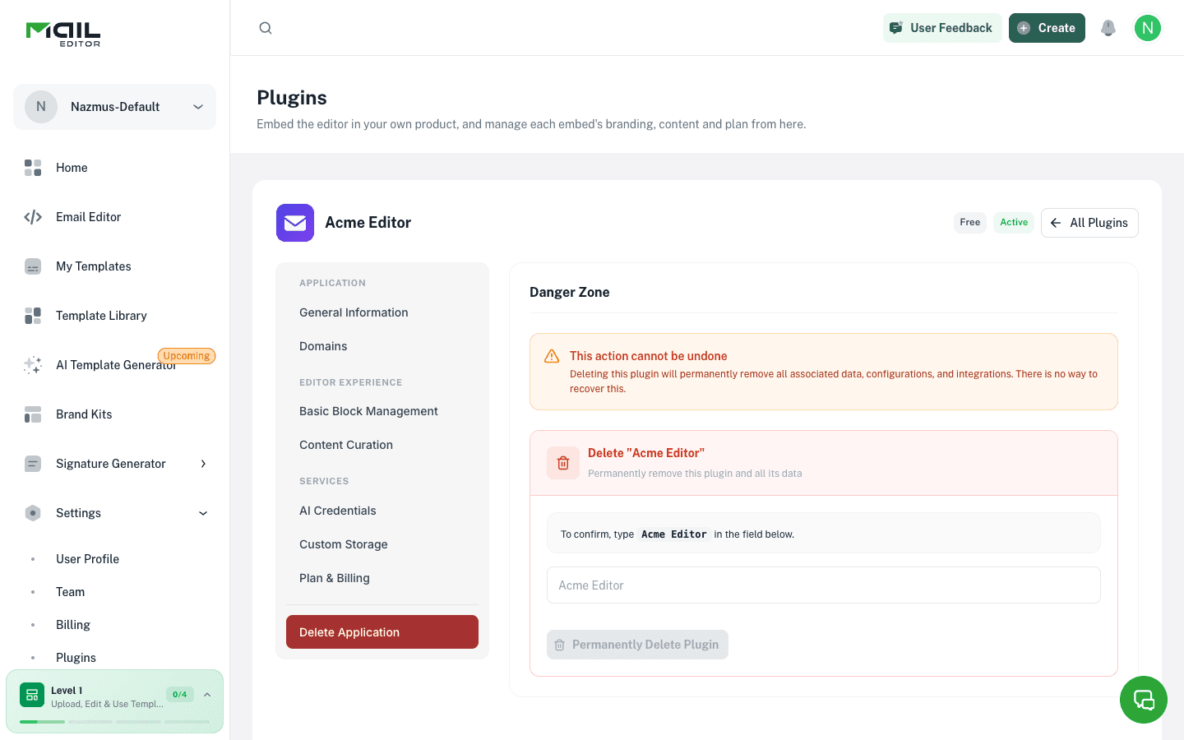This screenshot has height=740, width=1184.
Task: Go back to All Plugins
Action: 1089,223
